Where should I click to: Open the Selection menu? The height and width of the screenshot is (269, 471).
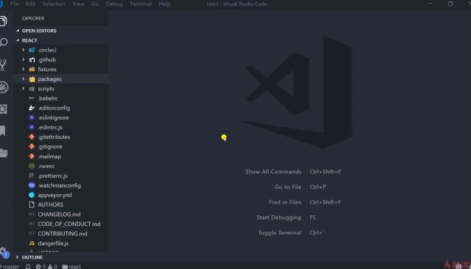point(54,4)
